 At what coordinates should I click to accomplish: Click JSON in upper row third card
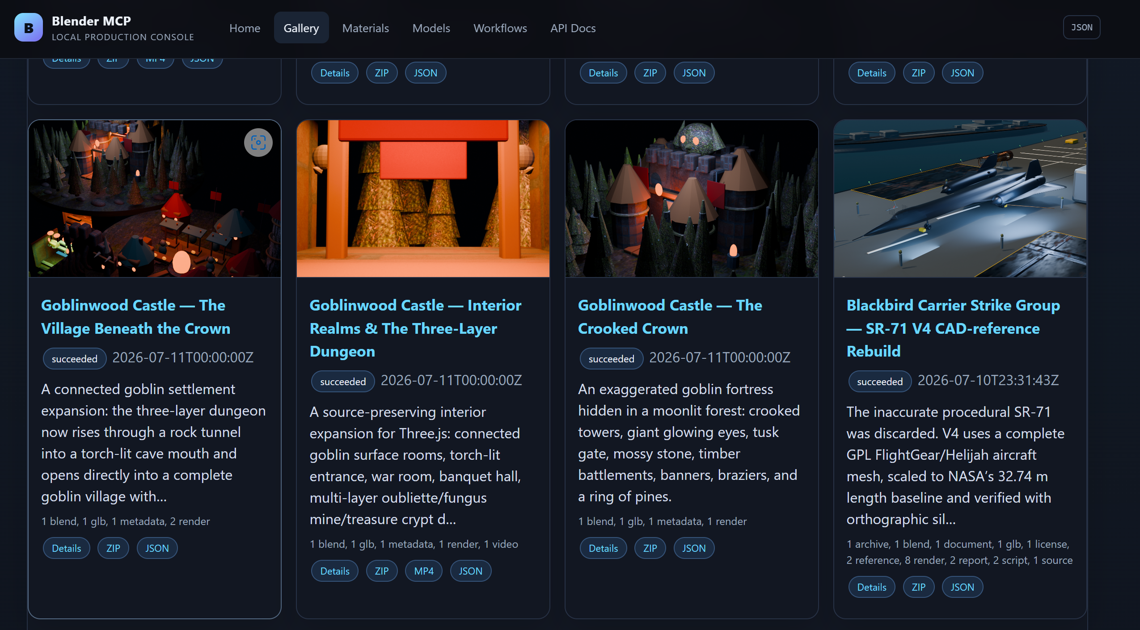click(694, 73)
